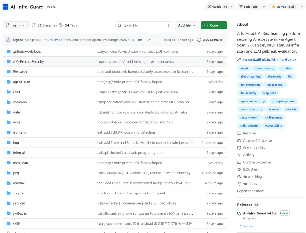Click the Tencent organization avatar icon
Screen dimensions: 306x233
click(5, 7)
